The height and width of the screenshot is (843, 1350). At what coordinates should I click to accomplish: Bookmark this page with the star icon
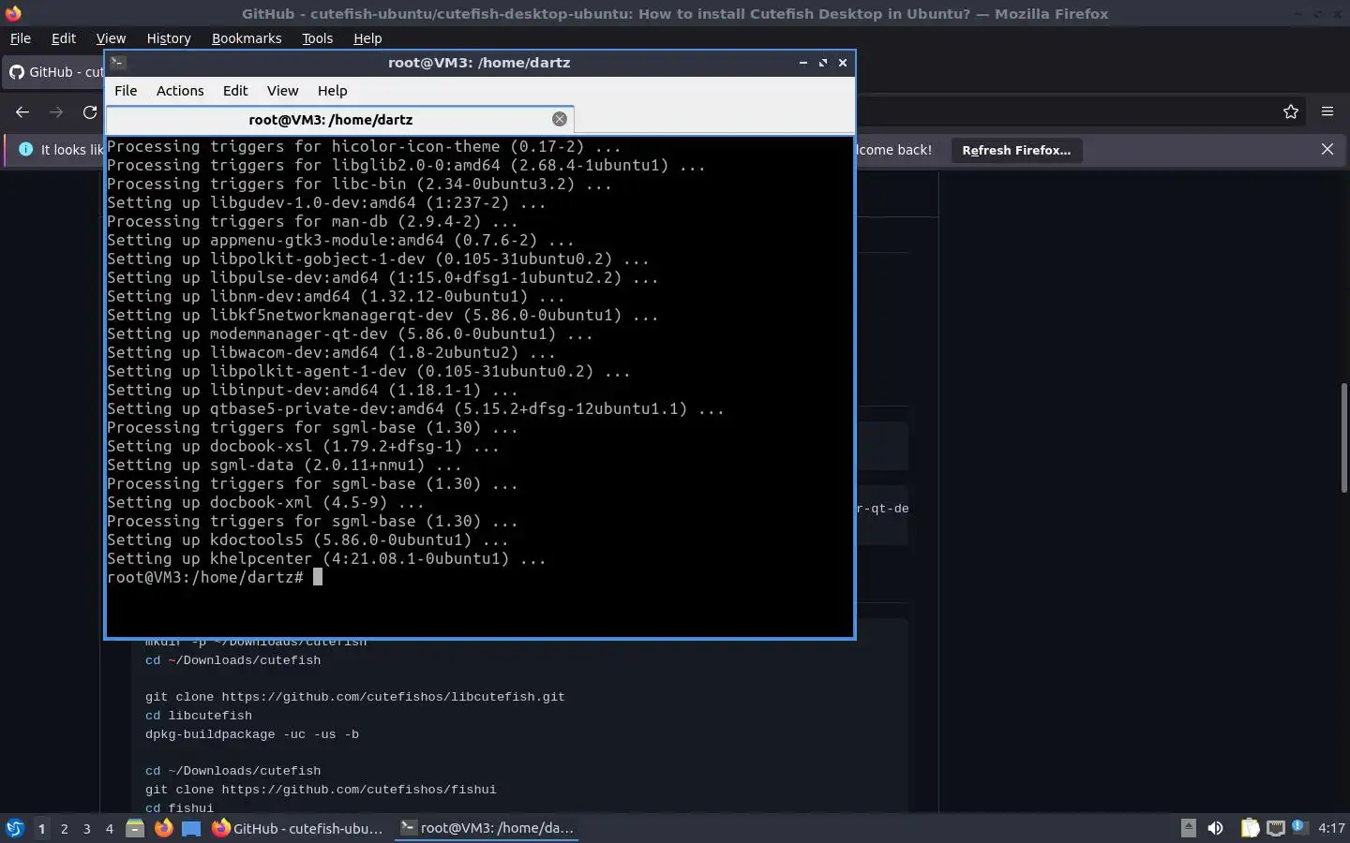(1291, 111)
